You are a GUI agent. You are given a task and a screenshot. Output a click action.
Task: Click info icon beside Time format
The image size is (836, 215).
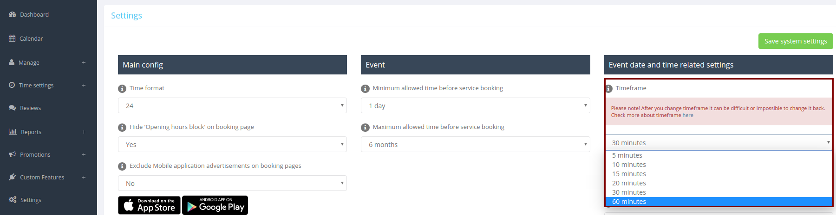pos(122,88)
